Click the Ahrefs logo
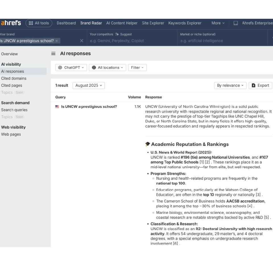This screenshot has width=273, height=273. click(x=11, y=23)
